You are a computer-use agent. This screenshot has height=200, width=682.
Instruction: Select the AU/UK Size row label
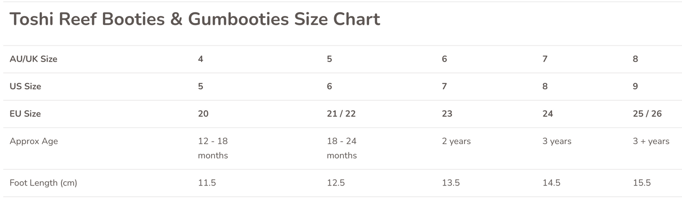click(33, 59)
